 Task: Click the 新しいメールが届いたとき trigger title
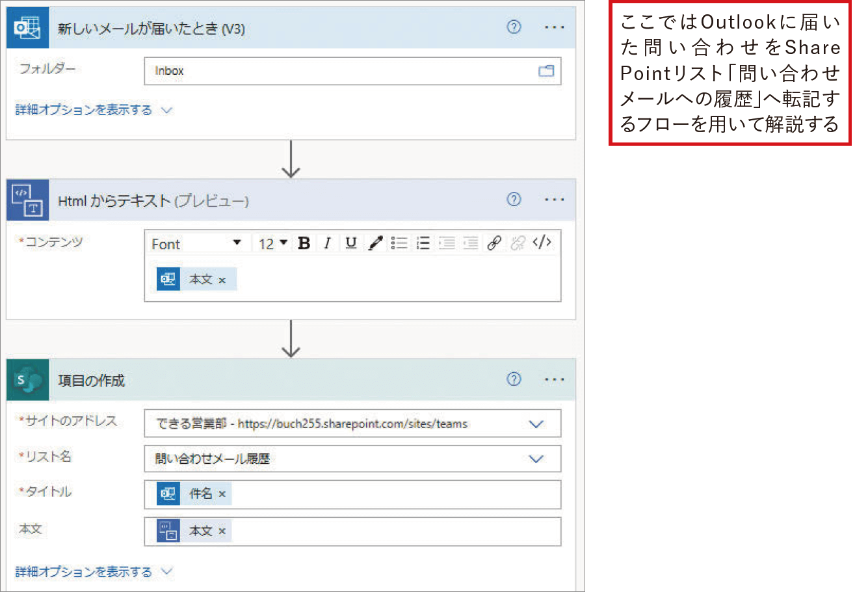[151, 29]
